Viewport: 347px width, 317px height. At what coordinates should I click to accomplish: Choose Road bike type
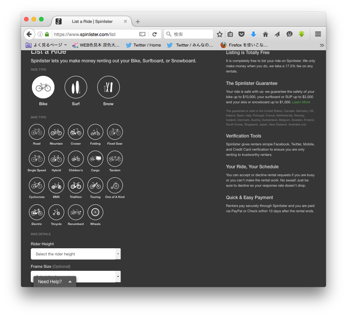37,132
